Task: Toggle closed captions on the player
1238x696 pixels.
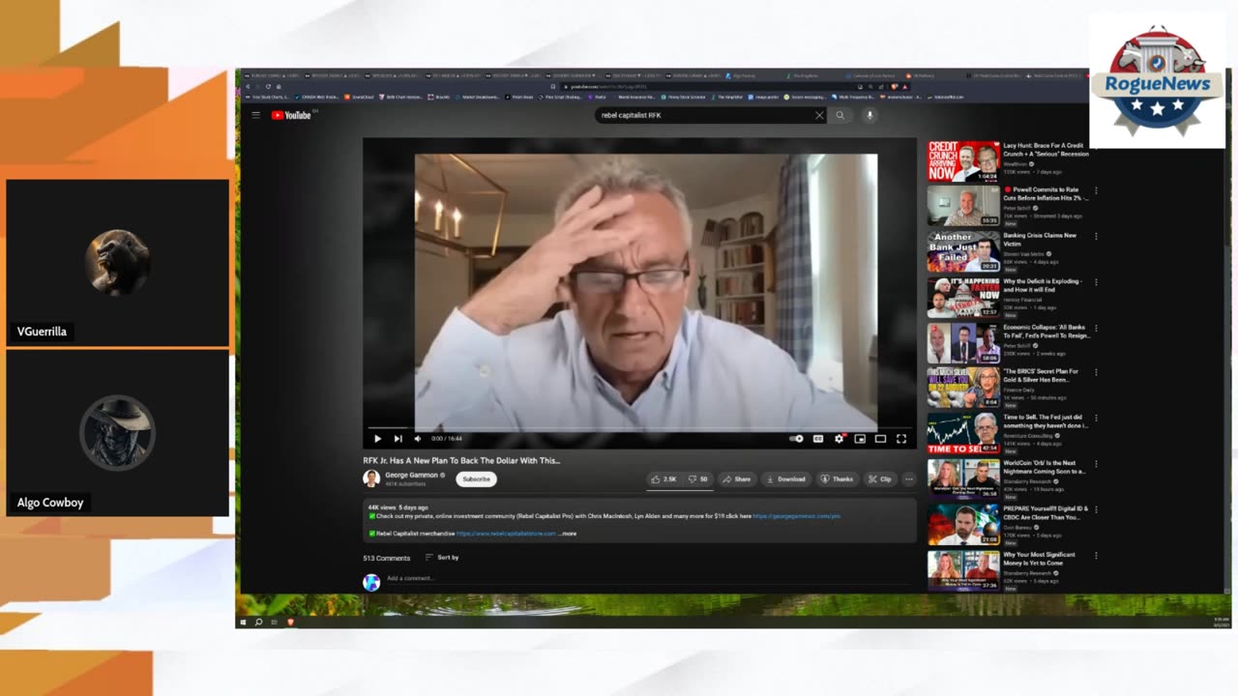Action: (818, 439)
